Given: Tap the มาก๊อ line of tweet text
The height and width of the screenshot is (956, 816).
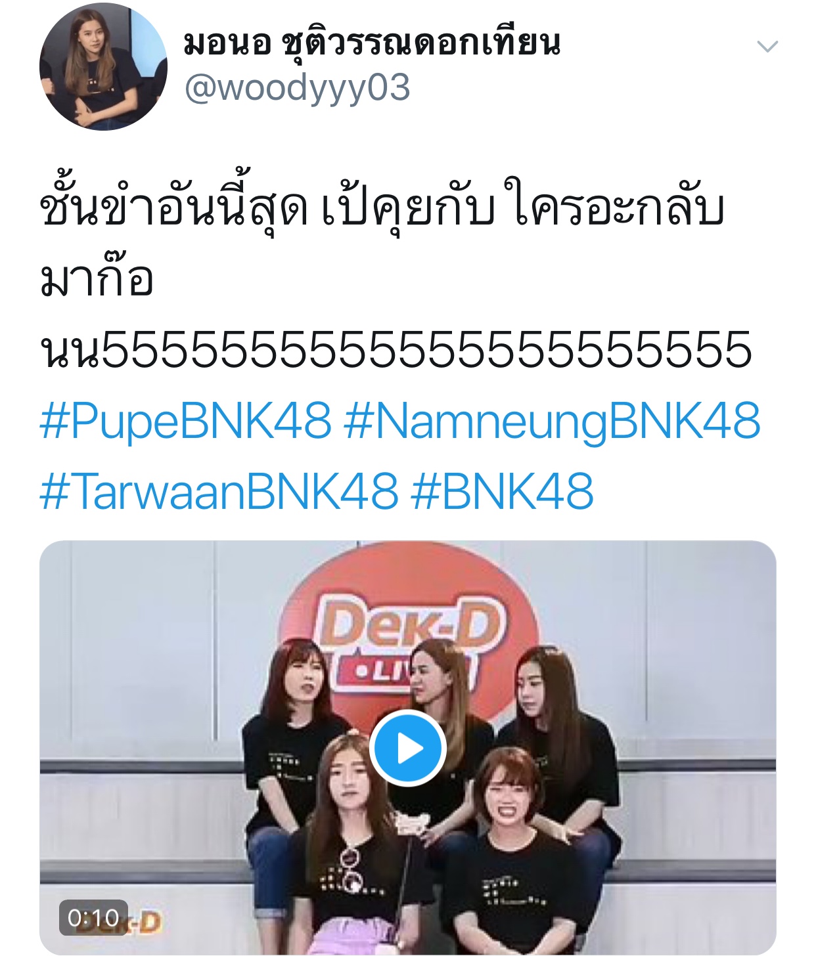Looking at the screenshot, I should click(x=97, y=278).
